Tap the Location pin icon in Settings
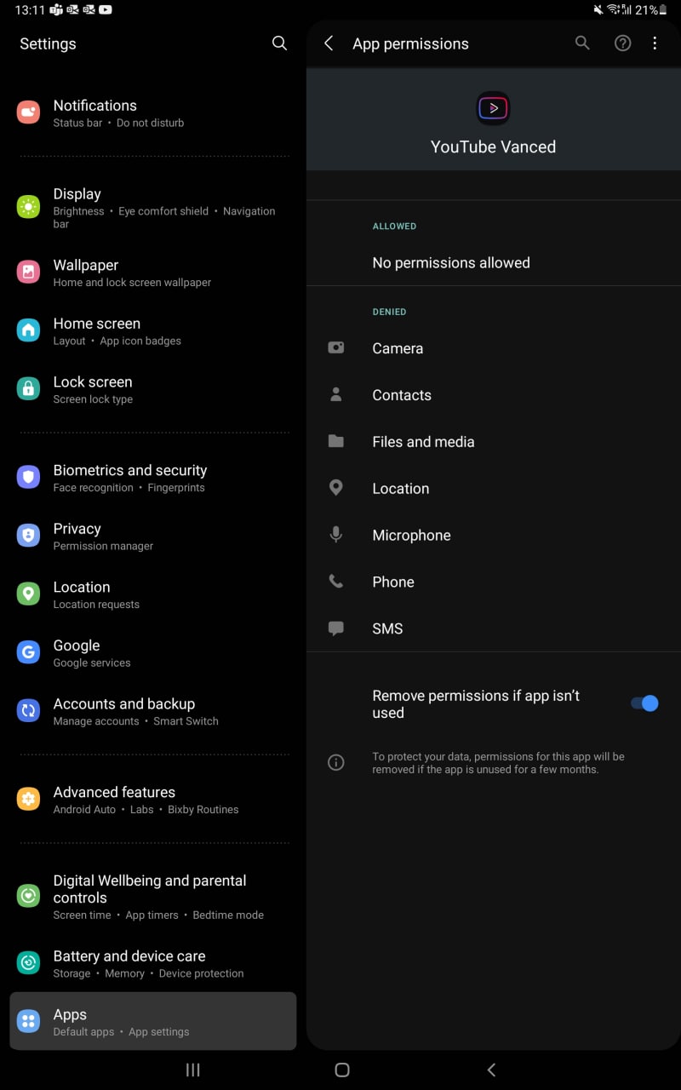Image resolution: width=681 pixels, height=1090 pixels. 29,594
